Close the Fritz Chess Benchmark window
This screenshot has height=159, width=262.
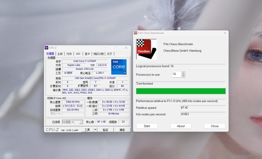pyautogui.click(x=225, y=33)
